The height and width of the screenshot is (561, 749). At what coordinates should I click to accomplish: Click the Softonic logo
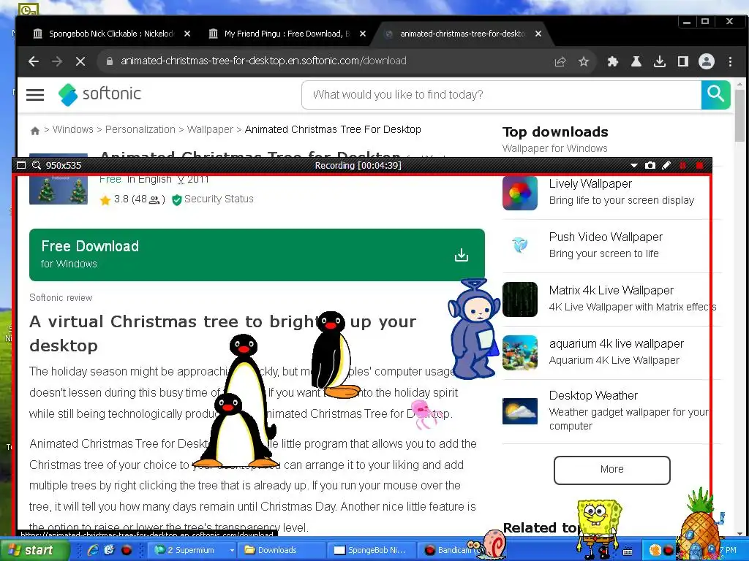coord(99,94)
